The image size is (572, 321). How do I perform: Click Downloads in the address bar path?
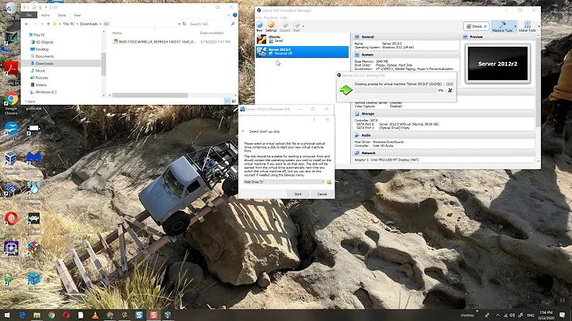[89, 24]
